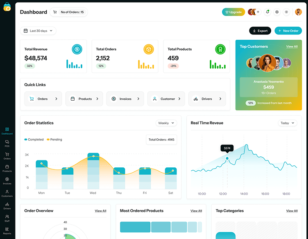The image size is (308, 239).
Task: Click Total Revenue dollar icon
Action: pyautogui.click(x=77, y=49)
